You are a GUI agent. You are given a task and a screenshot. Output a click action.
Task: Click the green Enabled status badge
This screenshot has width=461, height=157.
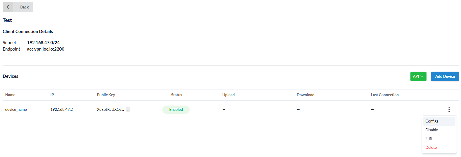tap(176, 110)
